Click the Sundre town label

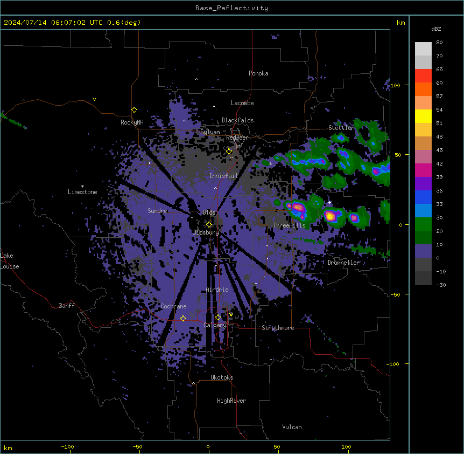(x=157, y=211)
